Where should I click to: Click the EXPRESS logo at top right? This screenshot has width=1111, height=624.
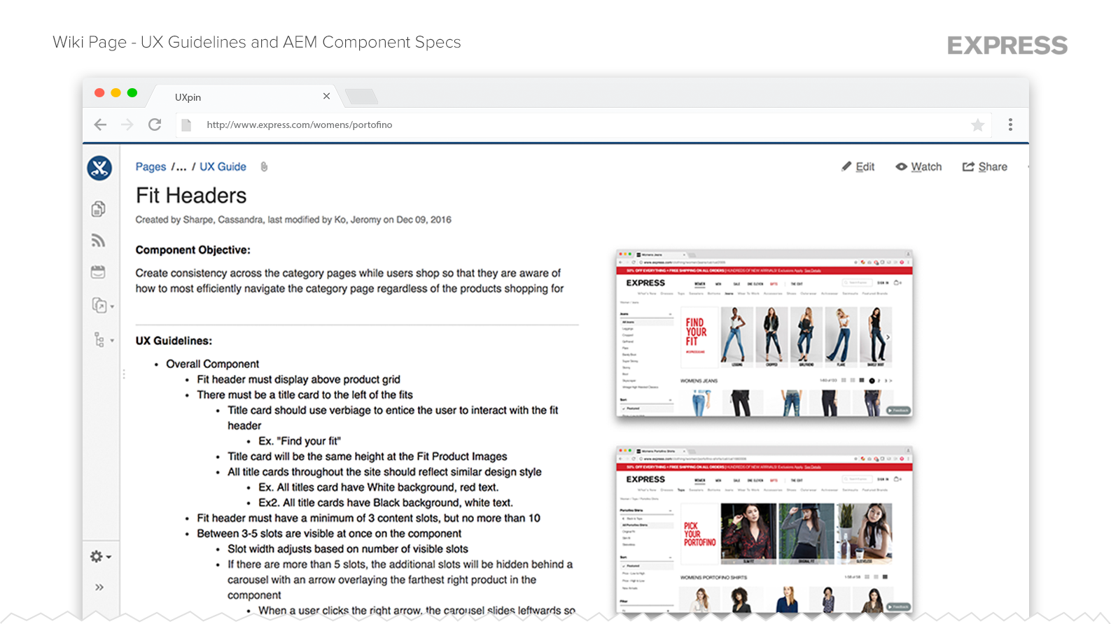tap(1007, 45)
